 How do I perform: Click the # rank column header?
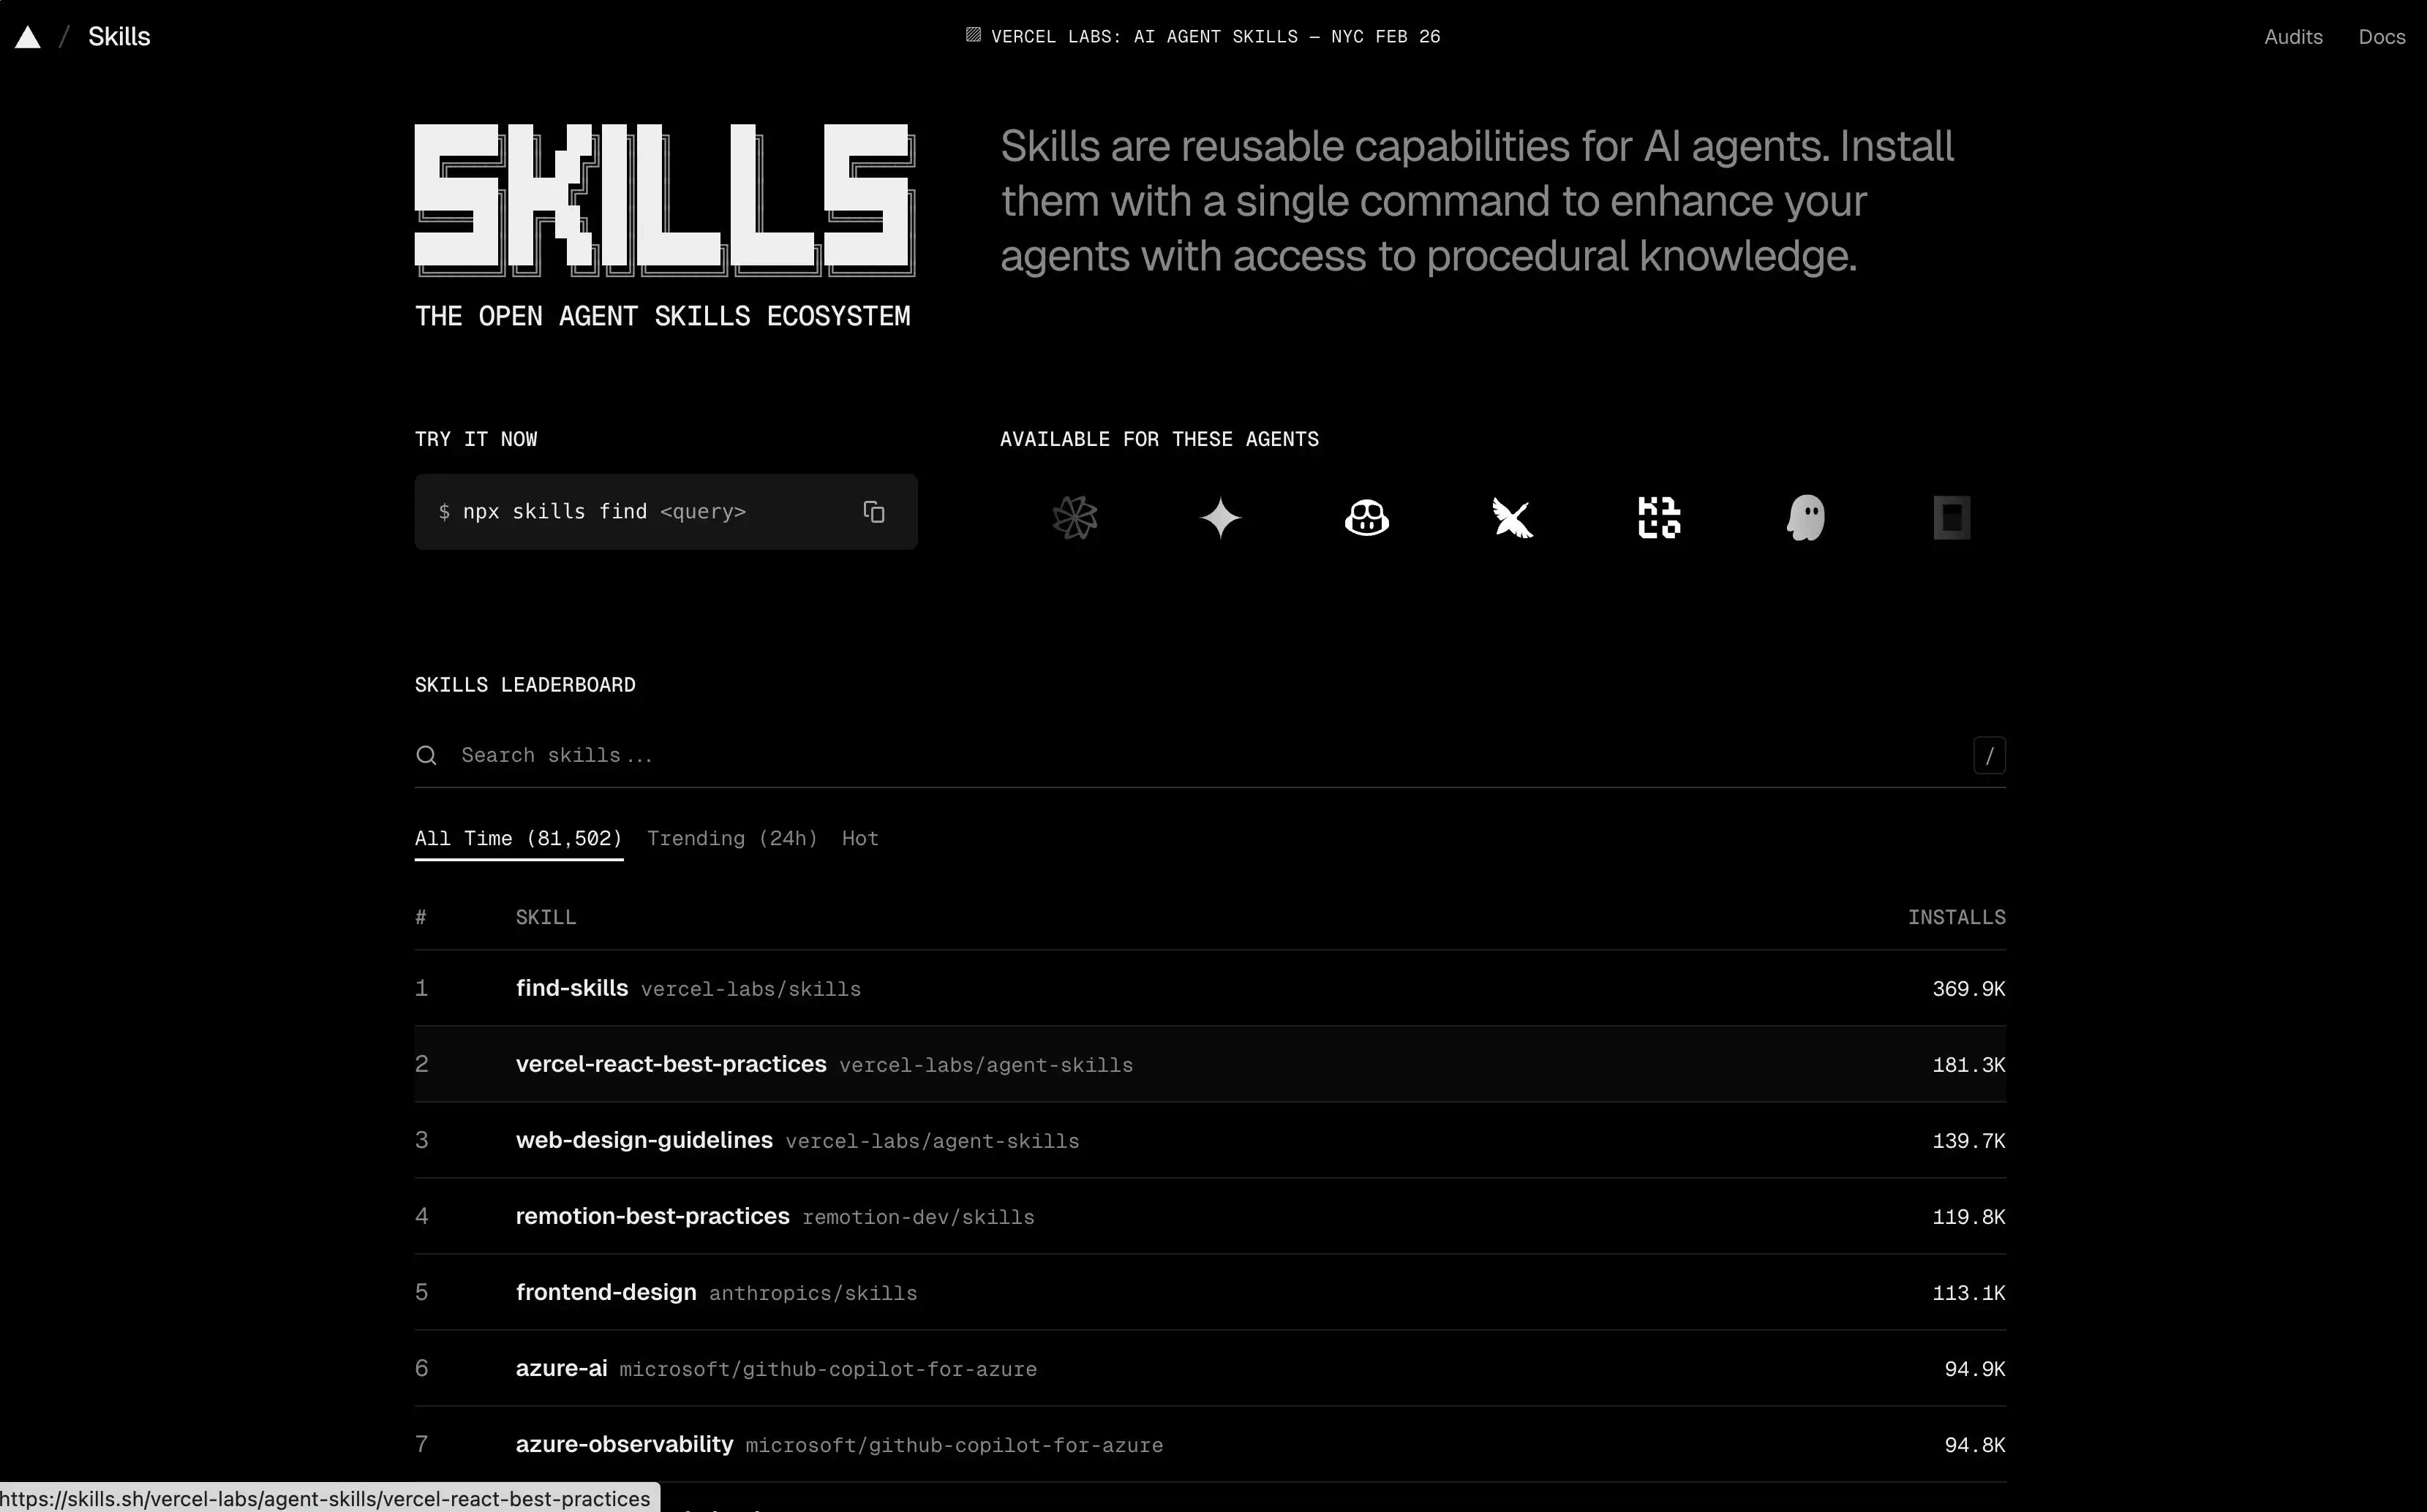coord(421,917)
